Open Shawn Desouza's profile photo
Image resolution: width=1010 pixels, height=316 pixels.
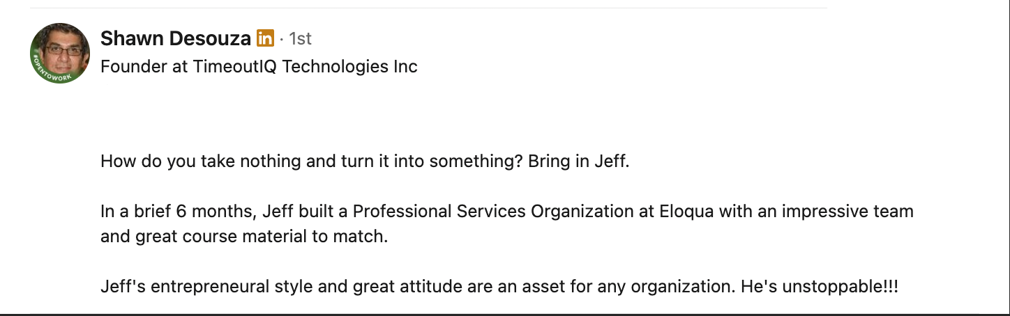click(x=60, y=53)
